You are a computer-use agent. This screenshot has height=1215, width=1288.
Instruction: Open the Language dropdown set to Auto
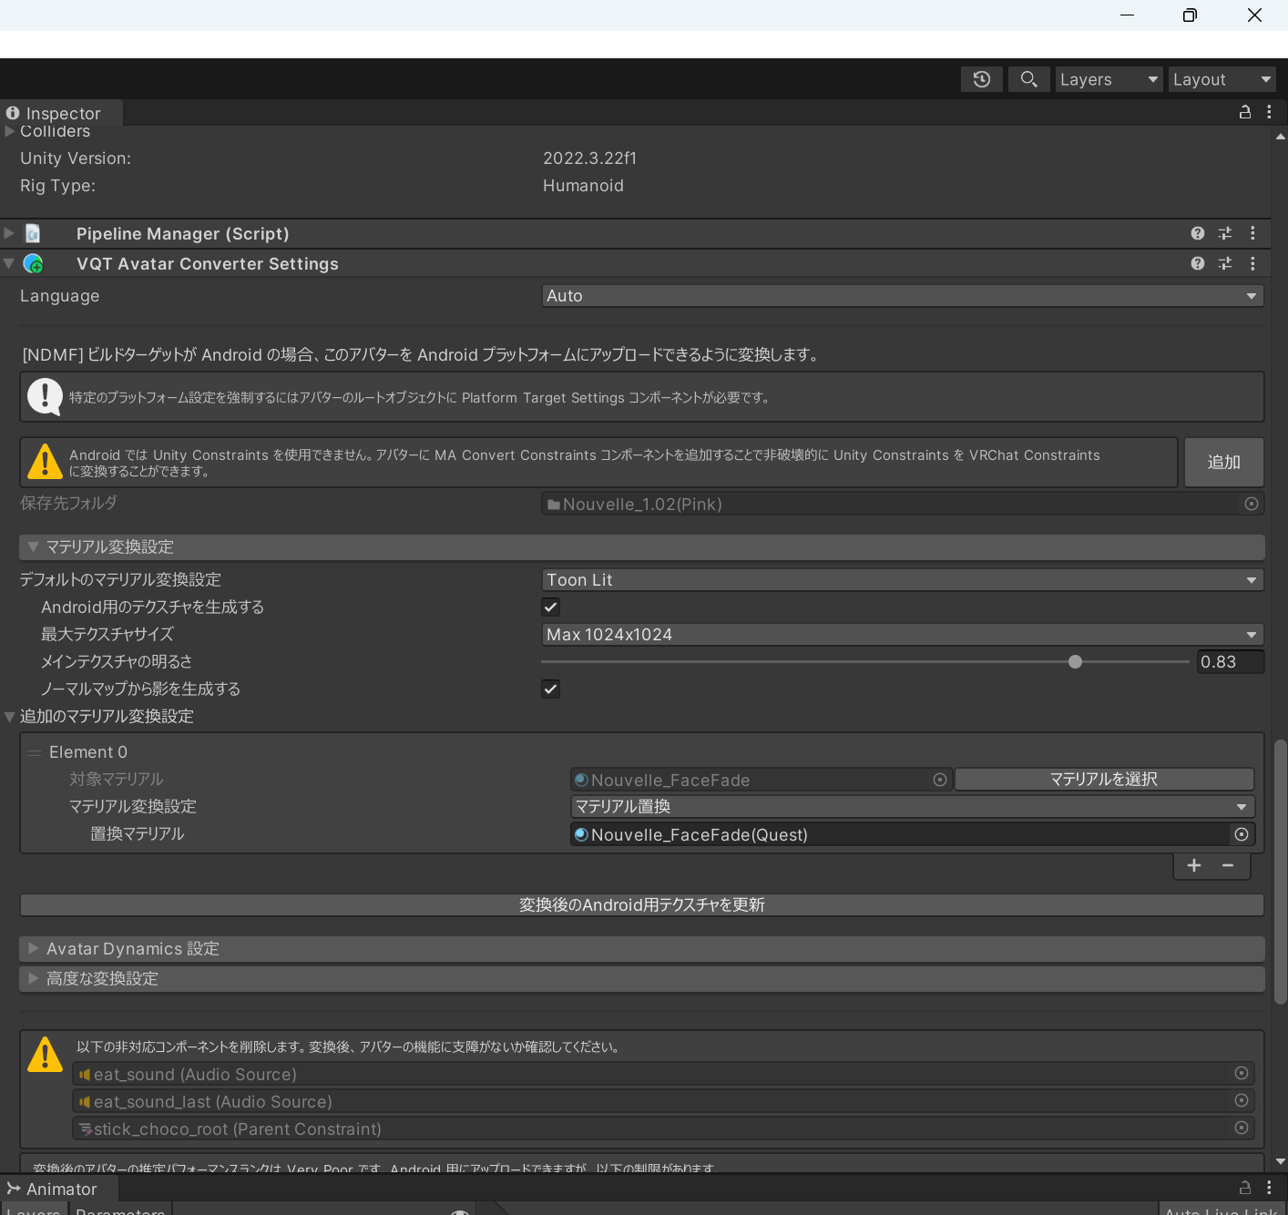(902, 296)
